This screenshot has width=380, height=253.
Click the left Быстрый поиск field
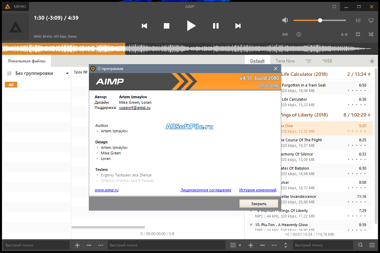coord(36,245)
